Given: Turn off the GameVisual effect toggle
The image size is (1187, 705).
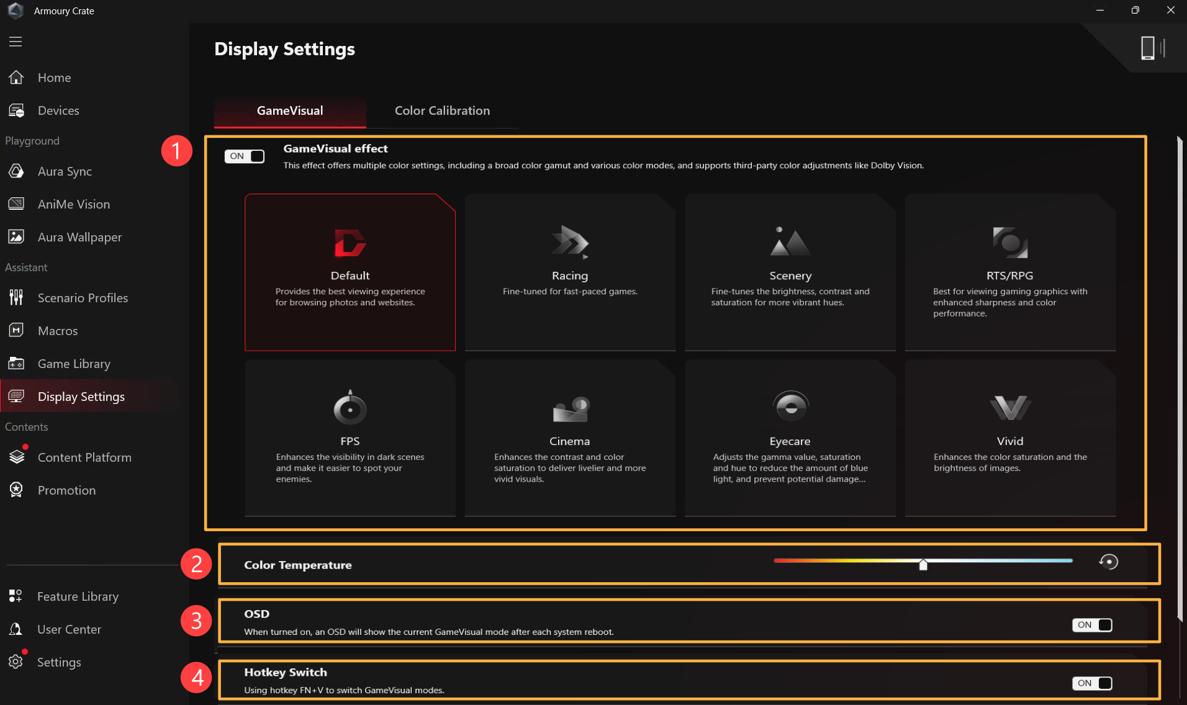Looking at the screenshot, I should tap(245, 156).
